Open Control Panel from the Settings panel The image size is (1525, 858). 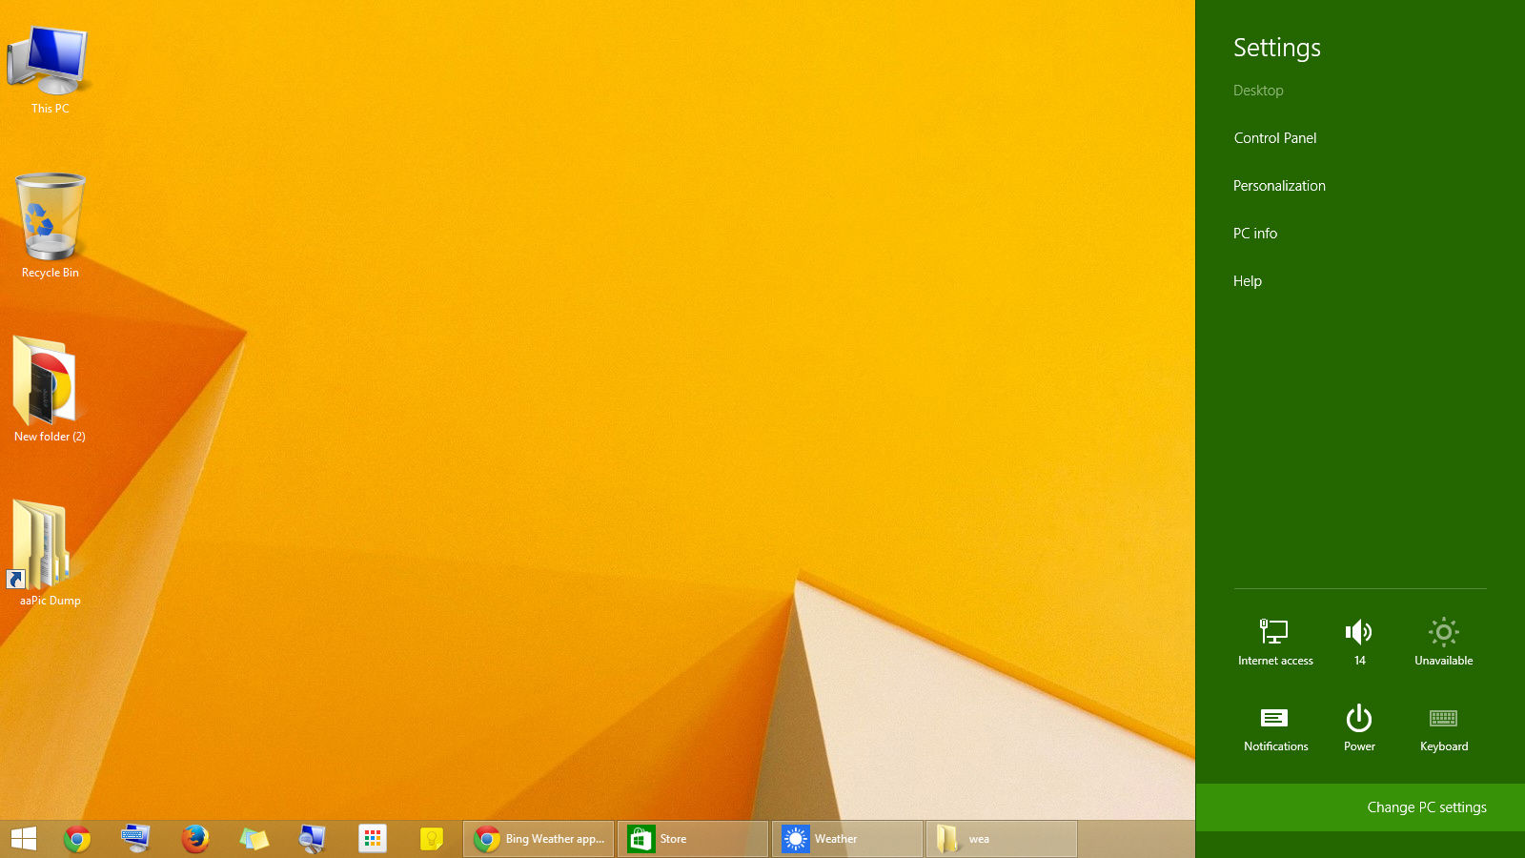(x=1274, y=137)
